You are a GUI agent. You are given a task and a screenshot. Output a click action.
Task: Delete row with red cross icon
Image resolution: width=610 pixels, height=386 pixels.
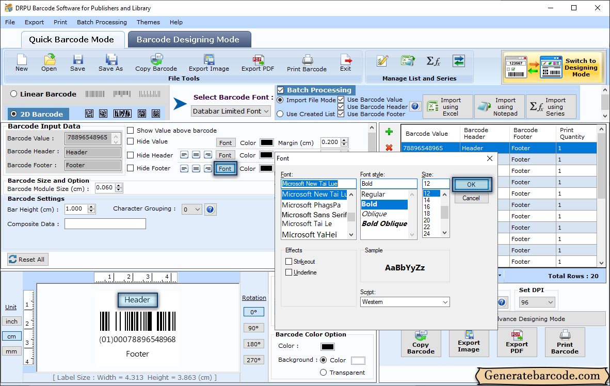(389, 148)
